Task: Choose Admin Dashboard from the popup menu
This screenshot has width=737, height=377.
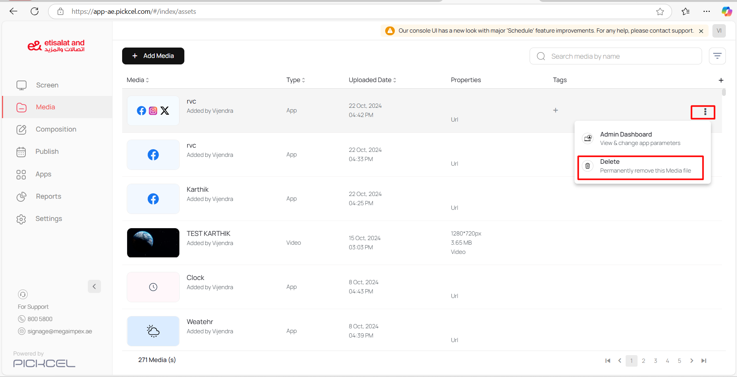Action: pyautogui.click(x=640, y=138)
